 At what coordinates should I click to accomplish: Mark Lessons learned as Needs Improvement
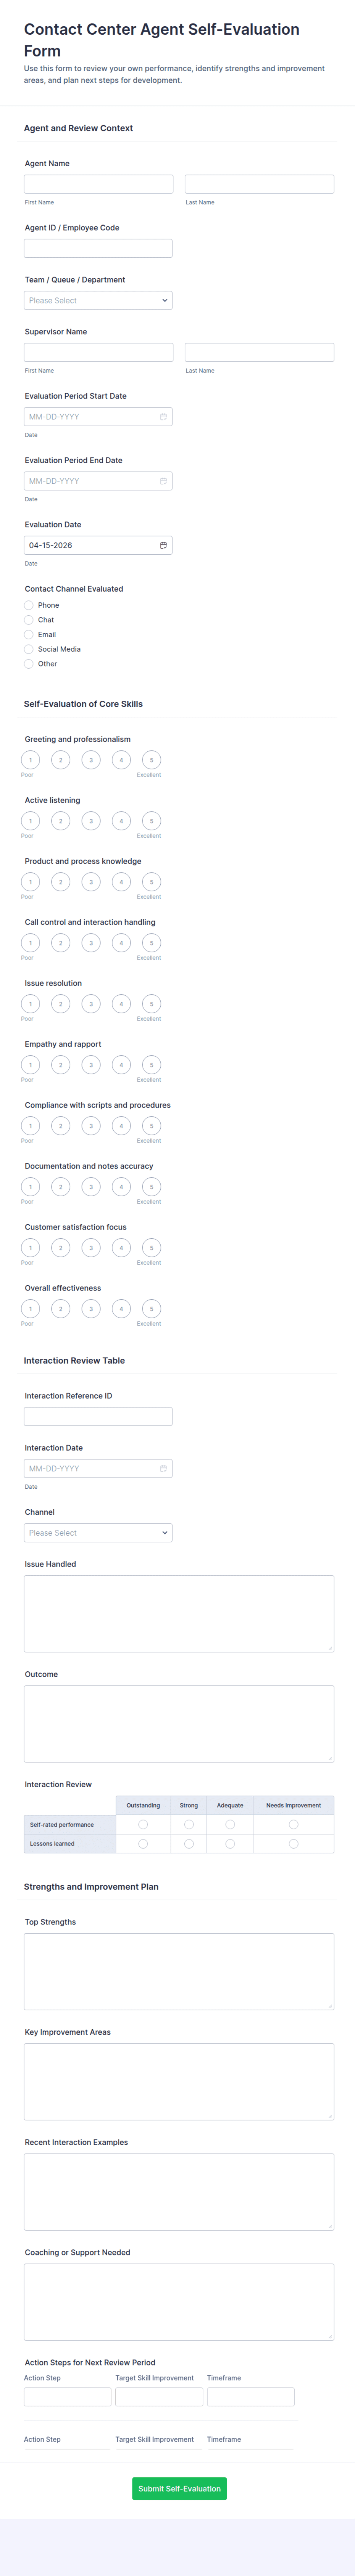click(293, 1843)
